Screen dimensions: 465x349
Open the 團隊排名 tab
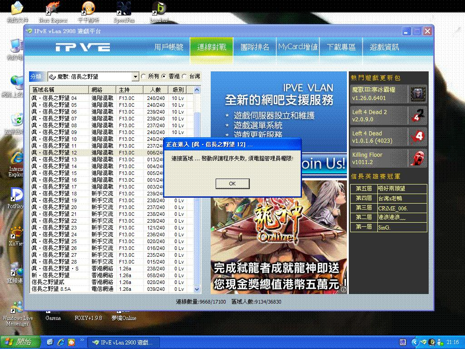click(x=255, y=47)
